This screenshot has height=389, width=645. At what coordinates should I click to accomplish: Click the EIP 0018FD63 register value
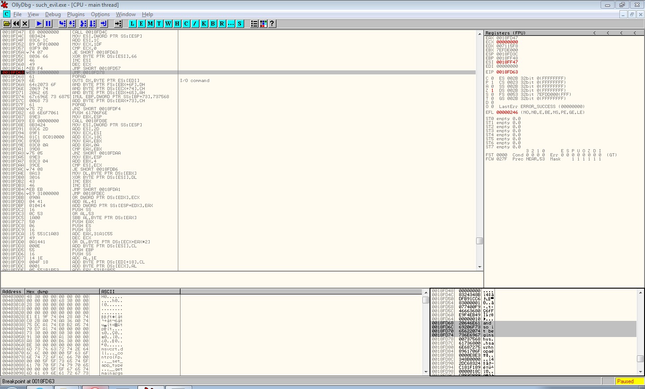click(x=507, y=72)
